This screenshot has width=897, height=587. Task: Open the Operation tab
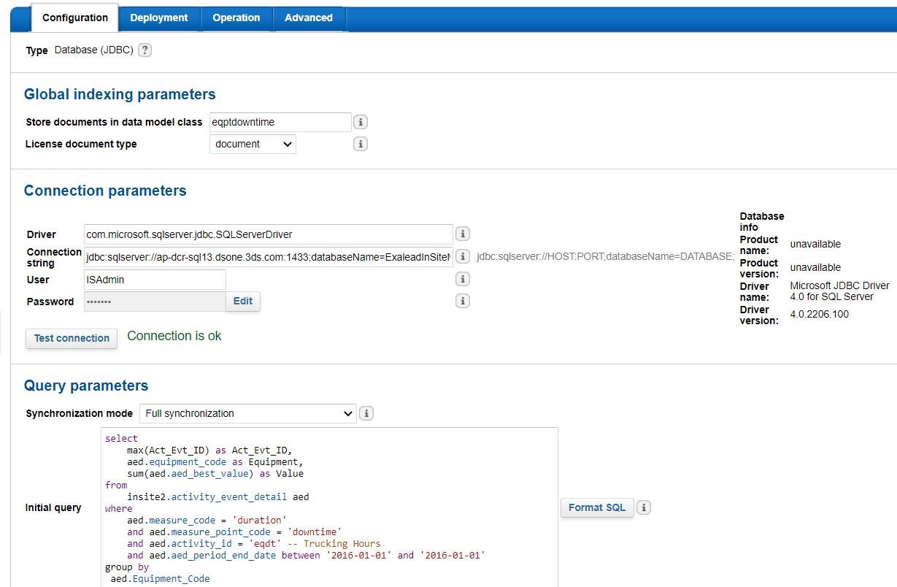point(236,18)
